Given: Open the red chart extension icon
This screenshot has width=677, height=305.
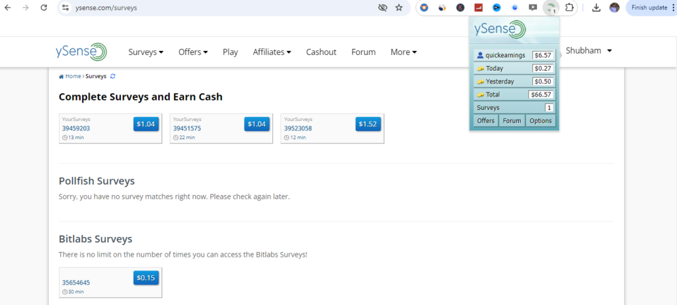Looking at the screenshot, I should pos(479,7).
